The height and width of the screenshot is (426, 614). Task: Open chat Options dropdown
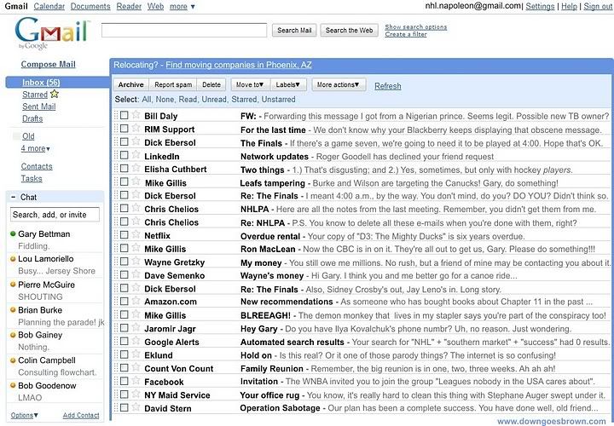[24, 415]
